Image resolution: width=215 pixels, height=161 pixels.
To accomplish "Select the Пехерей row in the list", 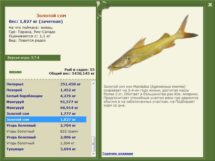I will pos(46,90).
